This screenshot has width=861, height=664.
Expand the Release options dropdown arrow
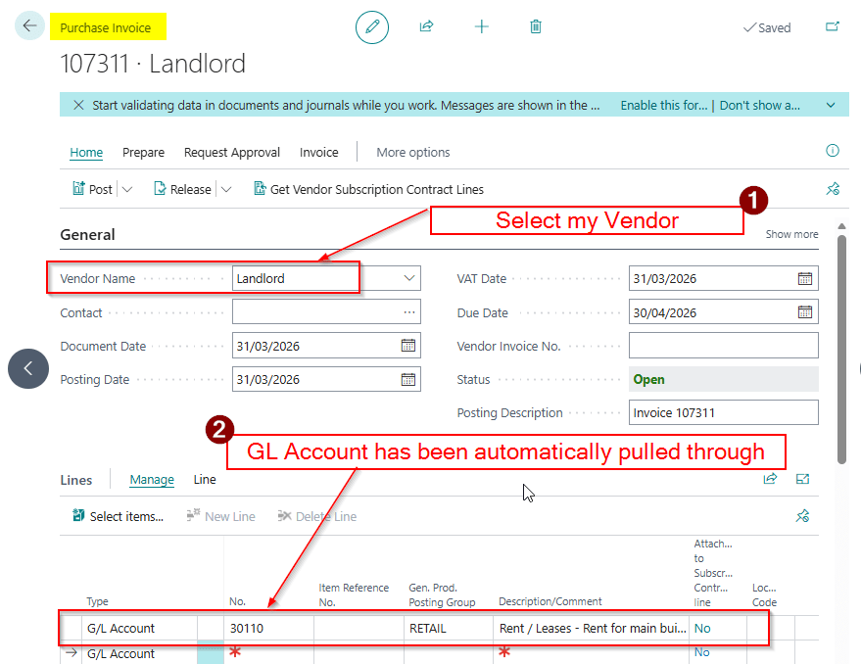tap(226, 189)
